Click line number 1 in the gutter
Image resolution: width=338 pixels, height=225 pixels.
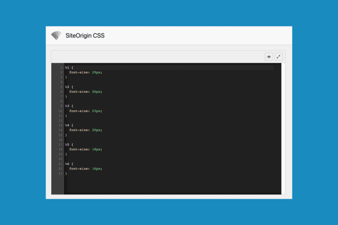61,67
